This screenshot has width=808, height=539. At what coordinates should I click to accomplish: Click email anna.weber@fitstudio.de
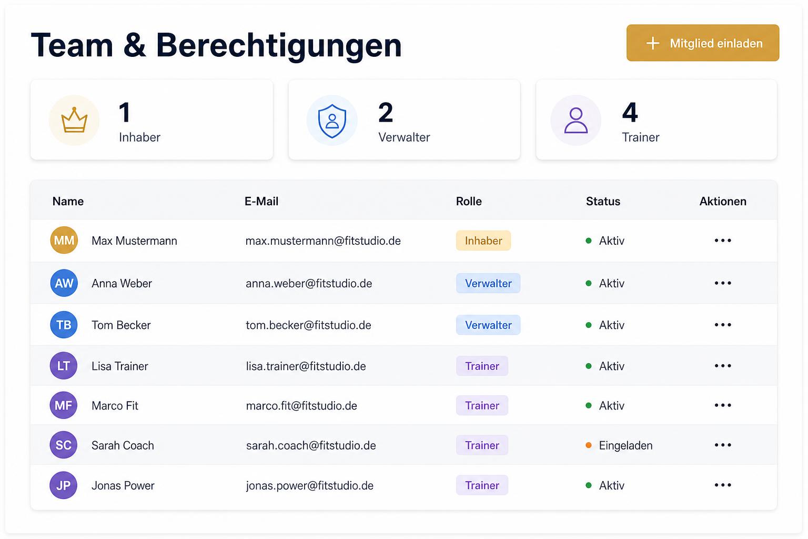coord(309,283)
